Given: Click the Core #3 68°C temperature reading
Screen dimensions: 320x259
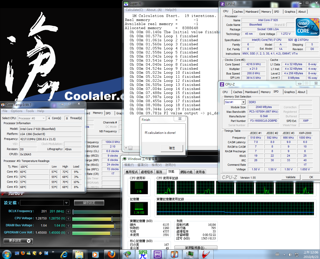Looking at the screenshot, I should pyautogui.click(x=34, y=187).
